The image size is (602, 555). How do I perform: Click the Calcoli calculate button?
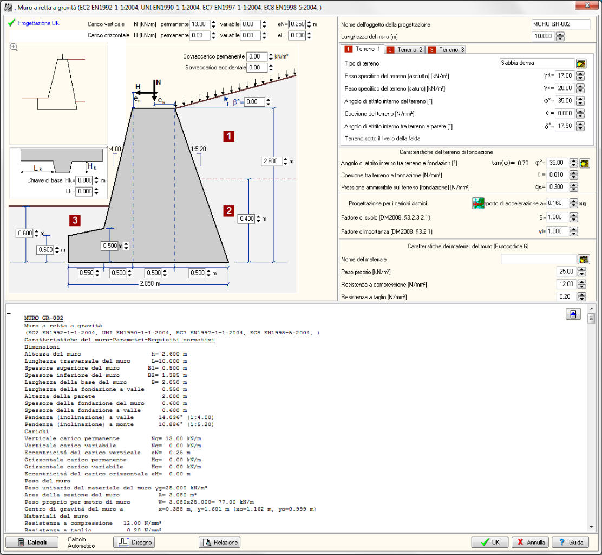(x=32, y=543)
